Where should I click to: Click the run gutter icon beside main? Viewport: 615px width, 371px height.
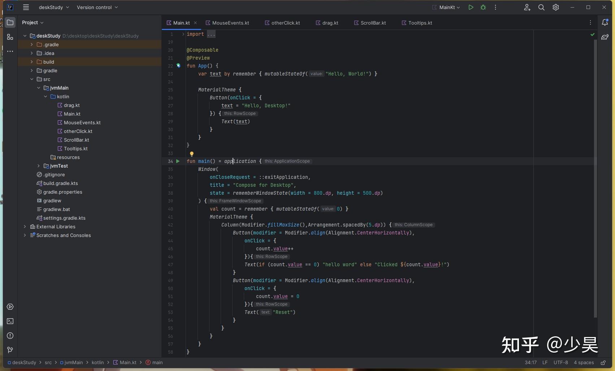tap(178, 161)
